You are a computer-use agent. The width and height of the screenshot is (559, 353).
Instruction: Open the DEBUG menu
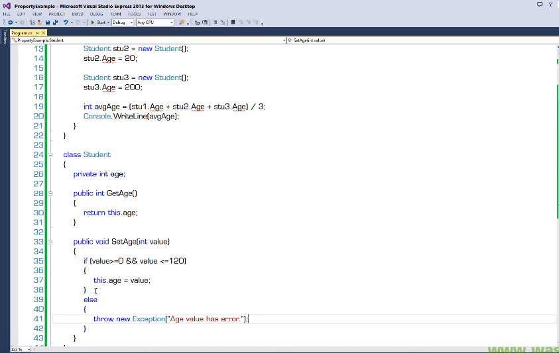(96, 15)
